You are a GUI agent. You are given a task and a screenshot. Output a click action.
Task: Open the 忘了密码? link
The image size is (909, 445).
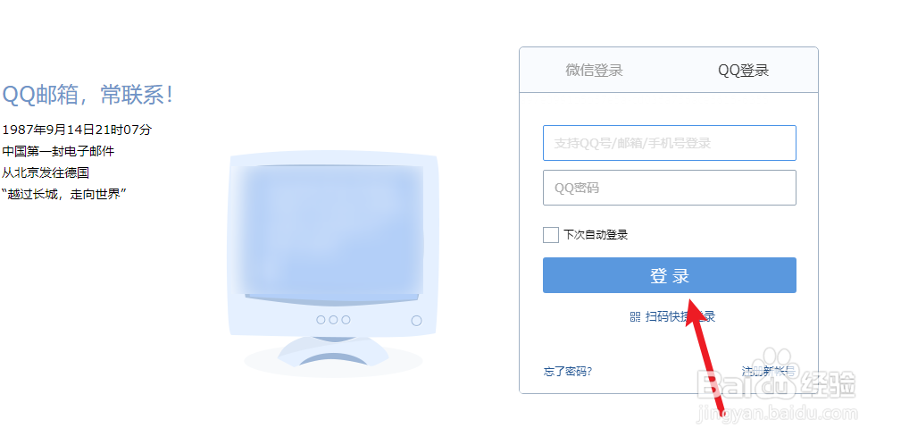(568, 372)
